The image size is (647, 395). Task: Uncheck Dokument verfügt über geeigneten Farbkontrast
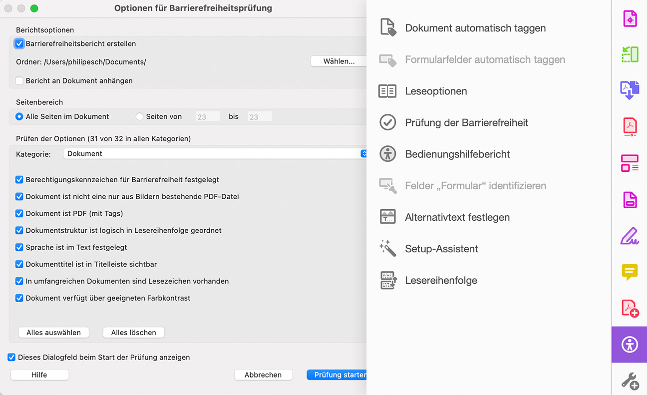19,298
